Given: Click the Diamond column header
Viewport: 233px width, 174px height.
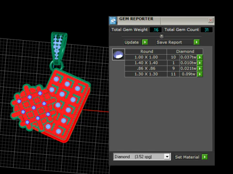Looking at the screenshot, I should click(x=185, y=51).
